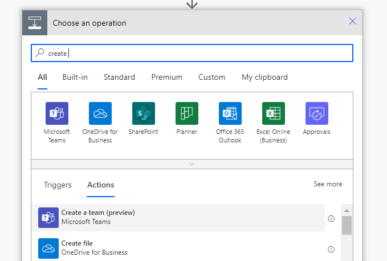
Task: Open the Premium connectors tab
Action: click(x=167, y=78)
